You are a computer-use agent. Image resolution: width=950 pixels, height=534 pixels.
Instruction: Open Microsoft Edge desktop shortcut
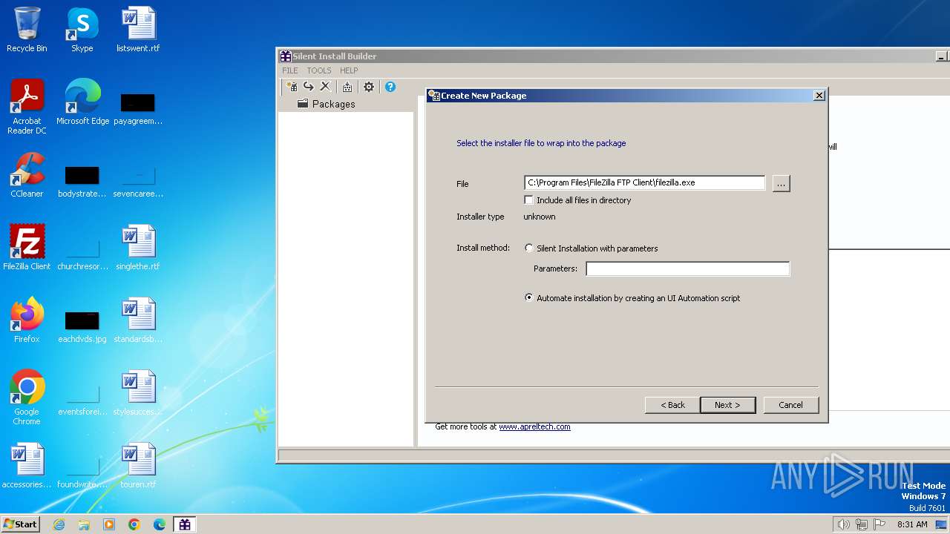coord(82,102)
